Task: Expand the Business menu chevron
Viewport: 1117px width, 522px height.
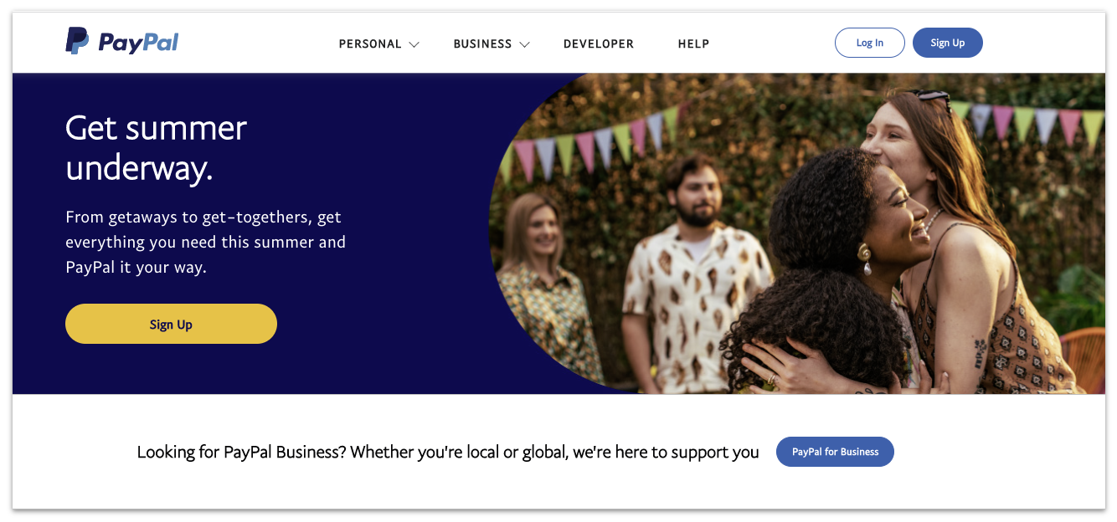Action: (x=525, y=45)
